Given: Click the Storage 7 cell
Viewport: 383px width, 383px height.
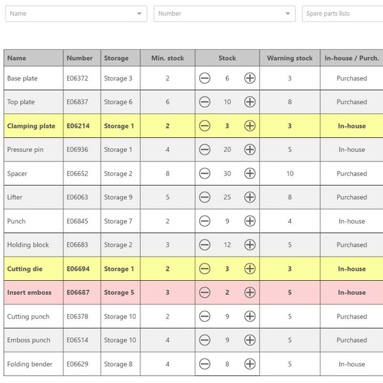Looking at the screenshot, I should tap(121, 221).
